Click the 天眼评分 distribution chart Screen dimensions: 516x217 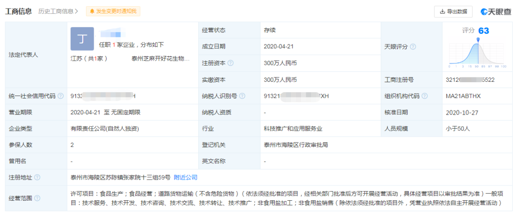[x=478, y=53]
